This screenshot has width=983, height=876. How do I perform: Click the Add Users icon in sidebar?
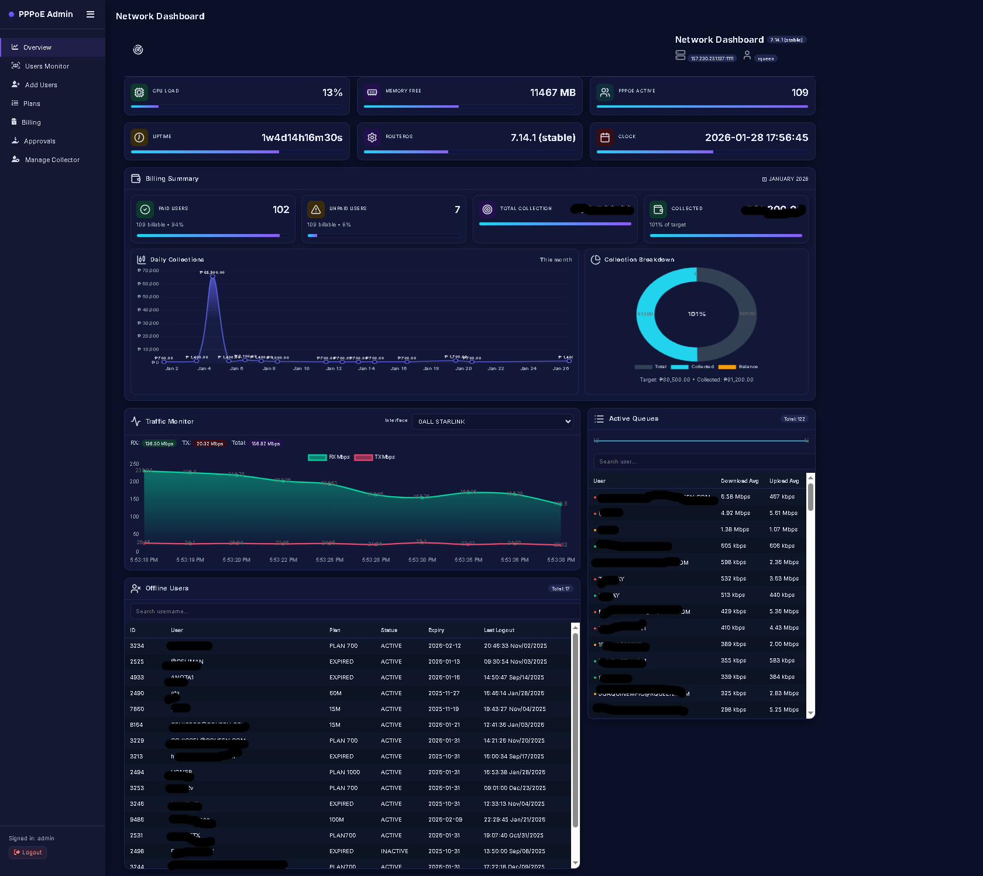pos(15,85)
